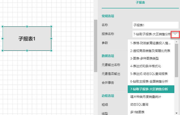Click dropdown list scroll-up arrow

[177, 41]
